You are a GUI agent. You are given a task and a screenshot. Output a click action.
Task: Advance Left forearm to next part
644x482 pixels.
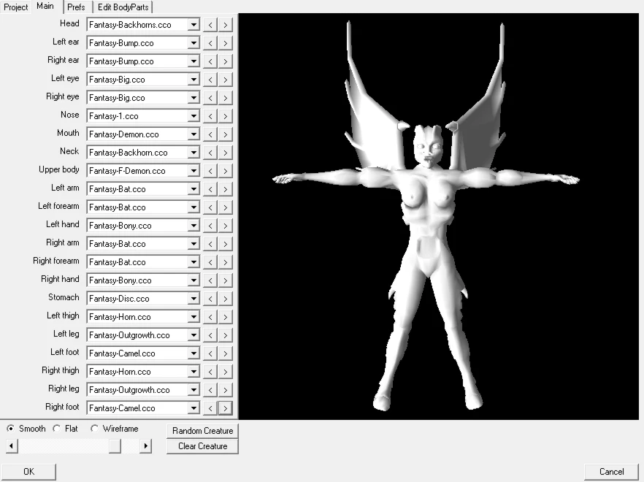coord(226,207)
